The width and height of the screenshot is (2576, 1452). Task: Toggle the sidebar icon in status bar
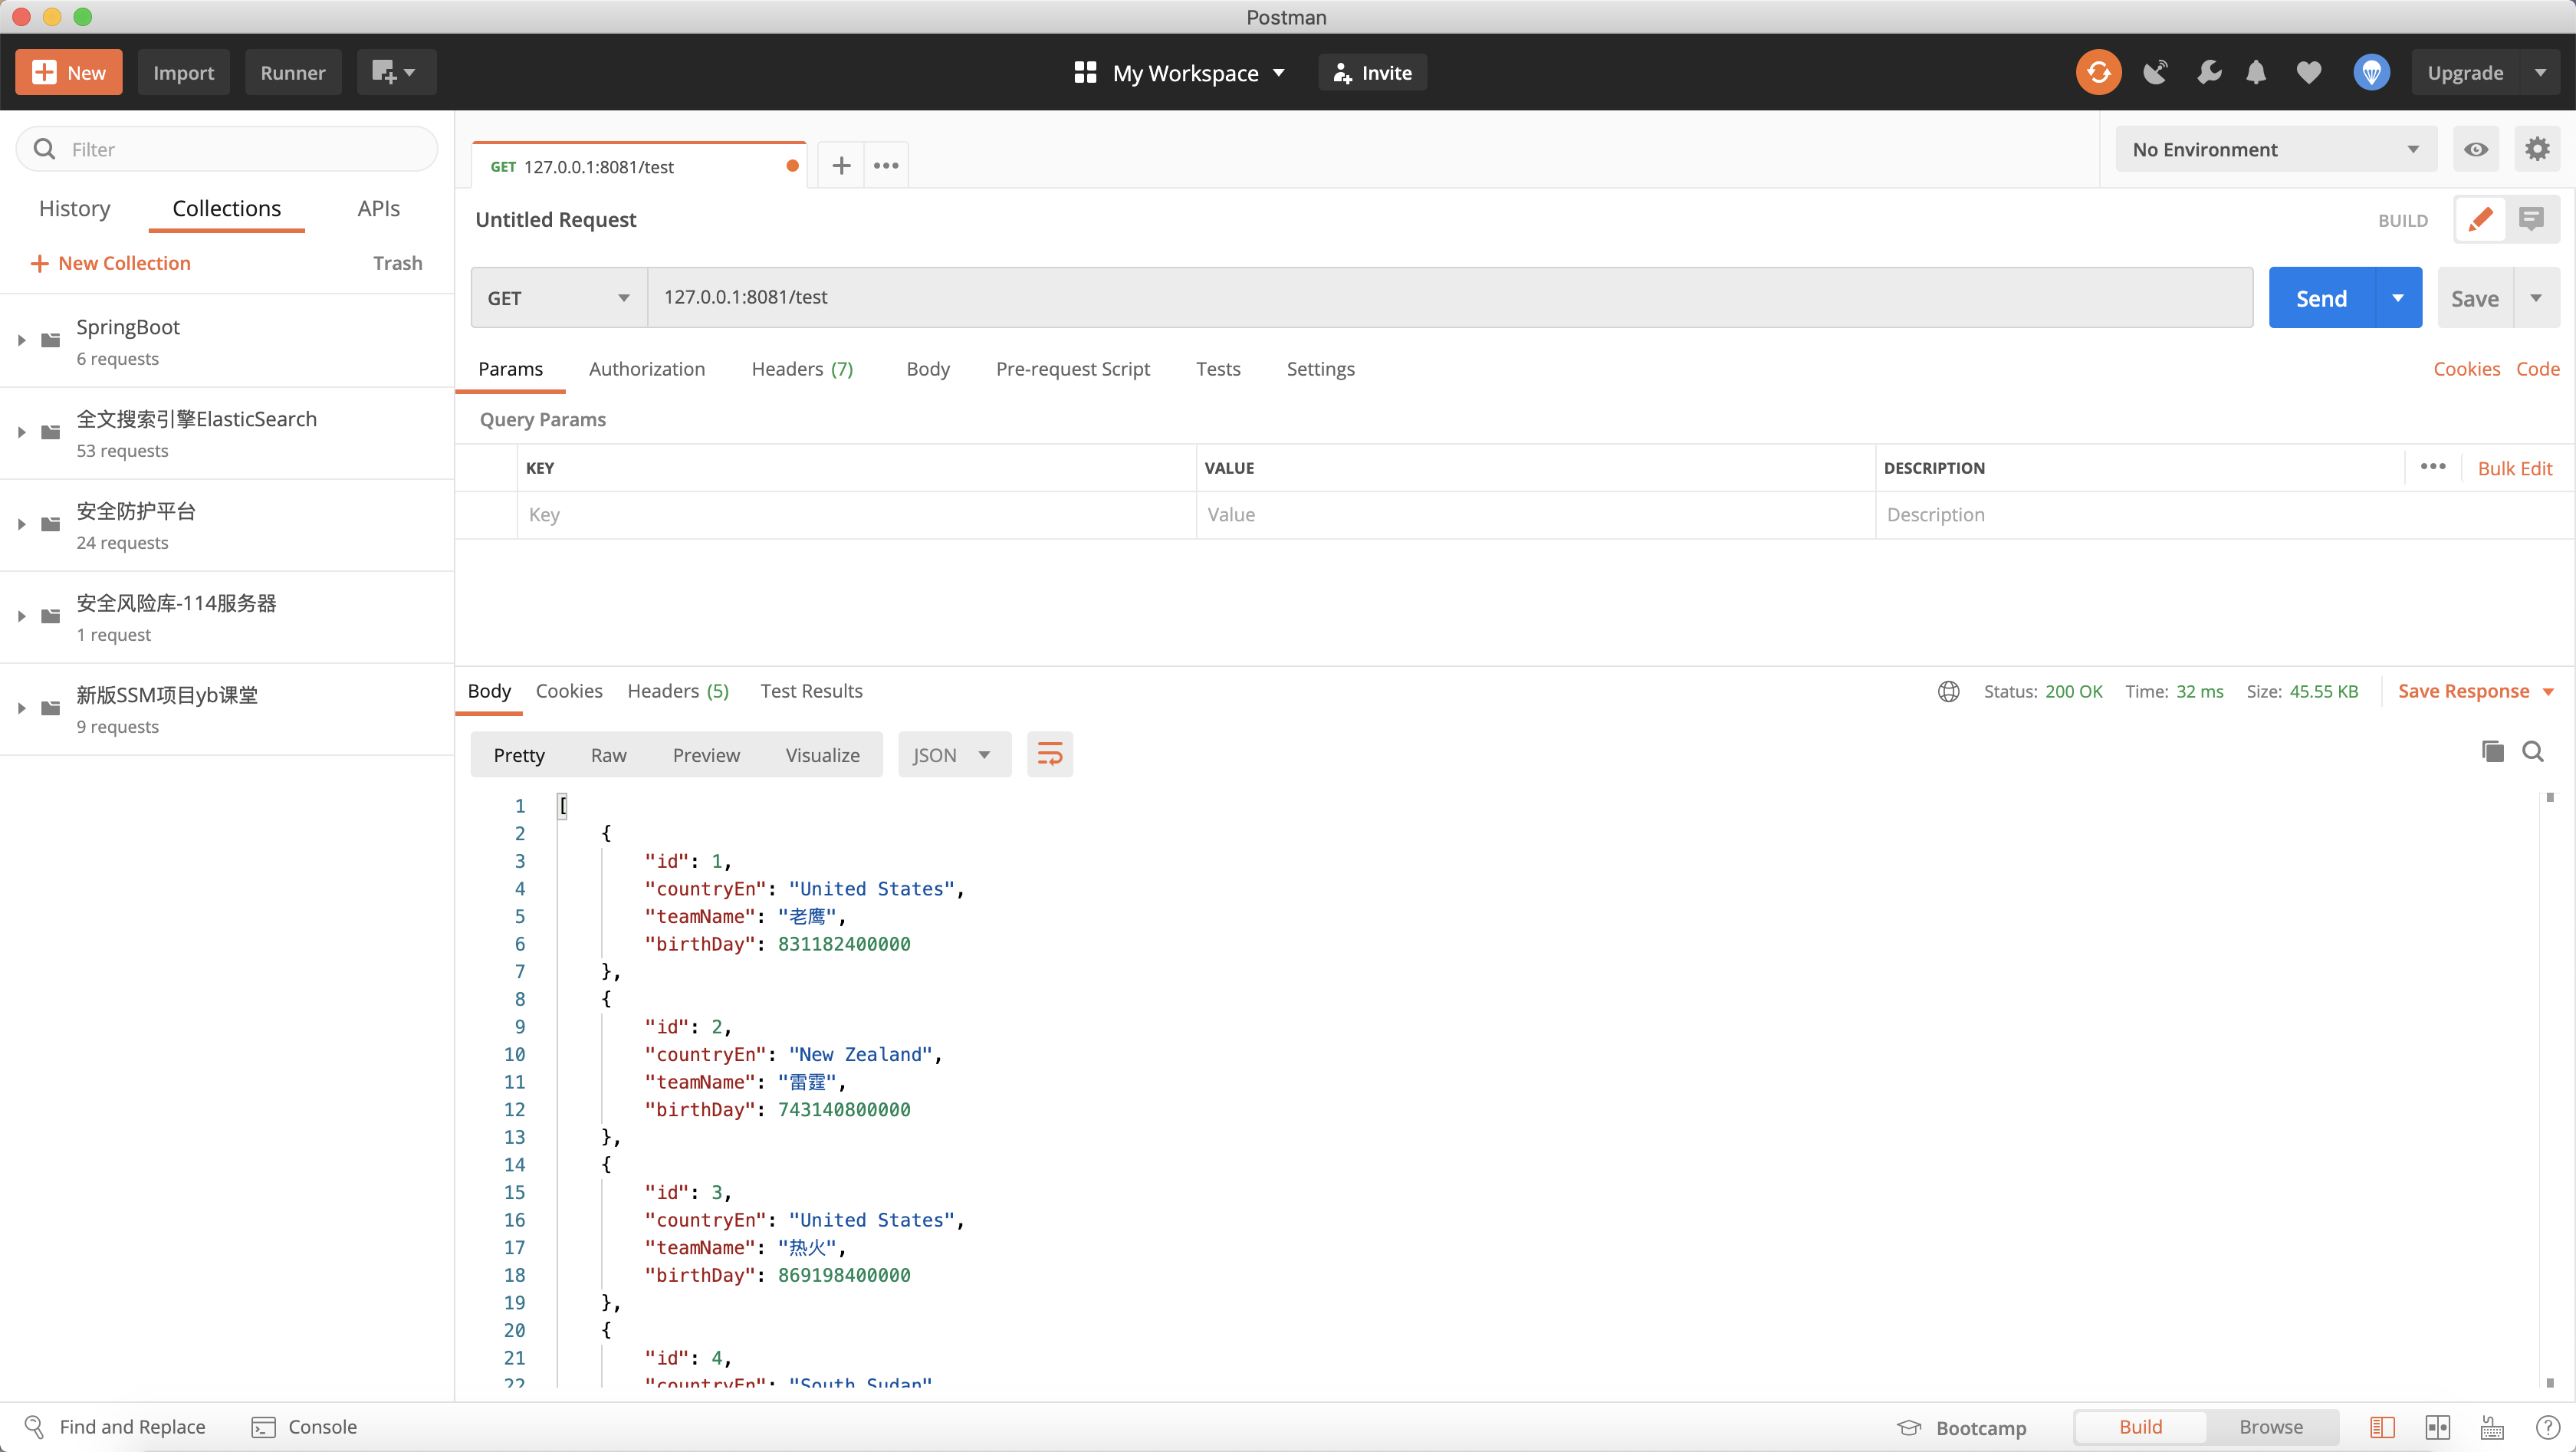2383,1428
